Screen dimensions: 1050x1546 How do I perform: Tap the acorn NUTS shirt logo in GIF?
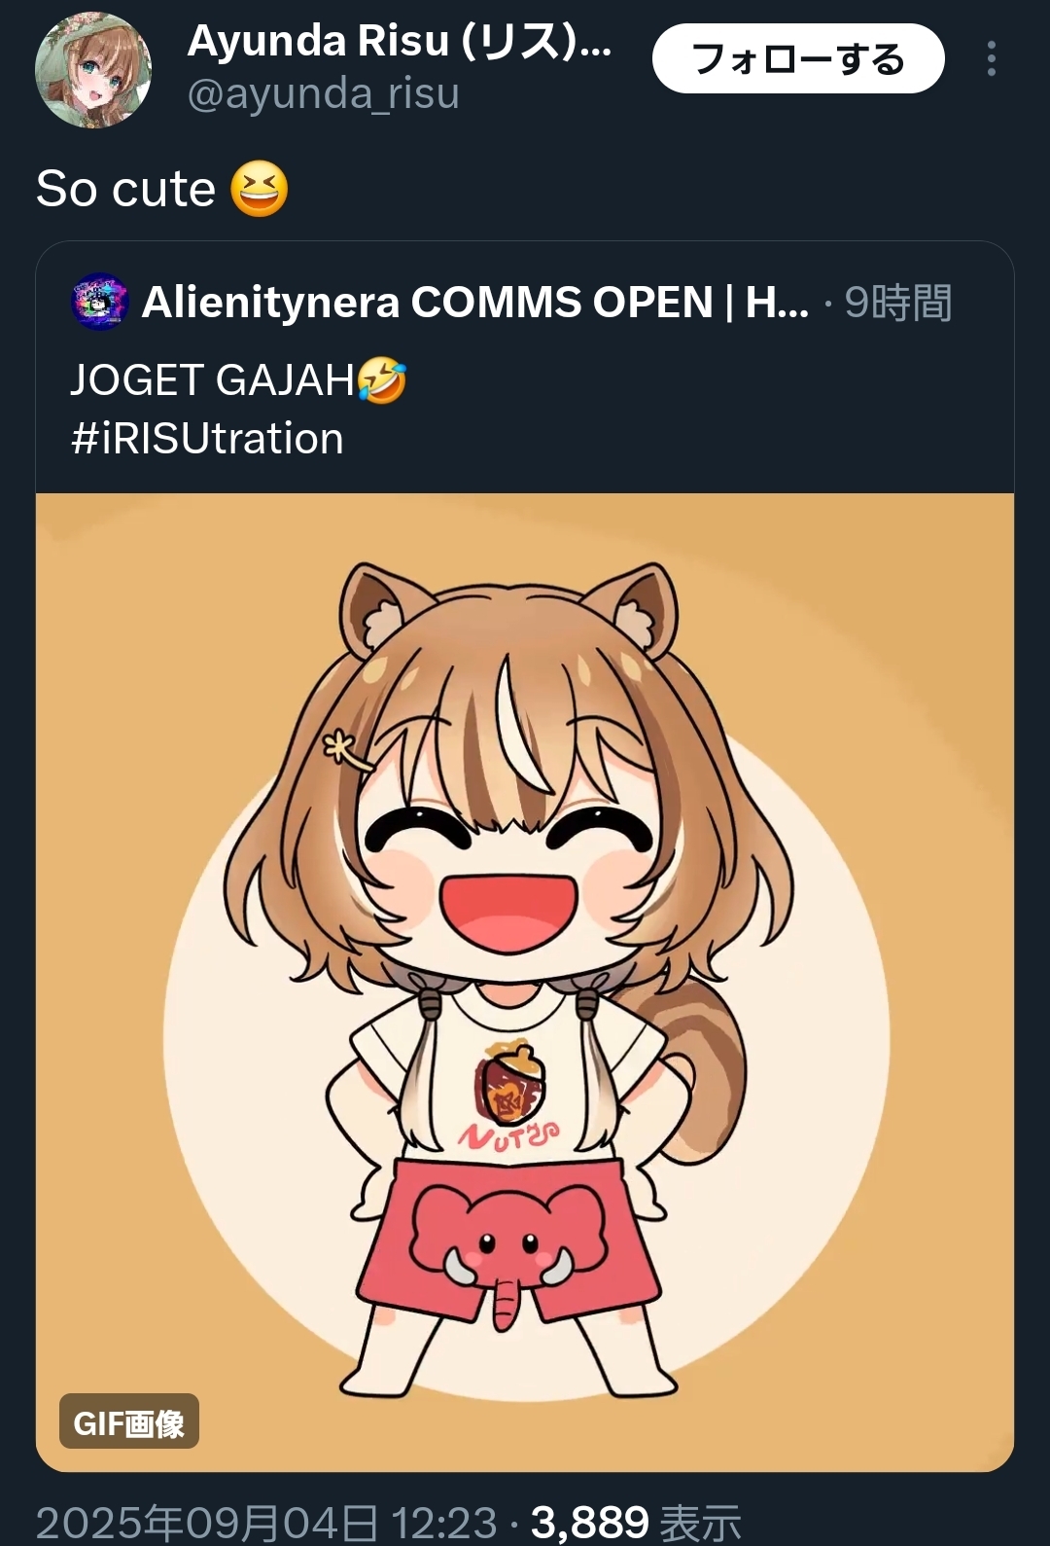(x=509, y=1097)
